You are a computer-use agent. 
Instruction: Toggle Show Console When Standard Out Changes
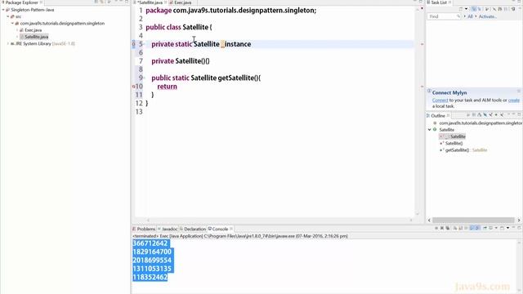(472, 229)
